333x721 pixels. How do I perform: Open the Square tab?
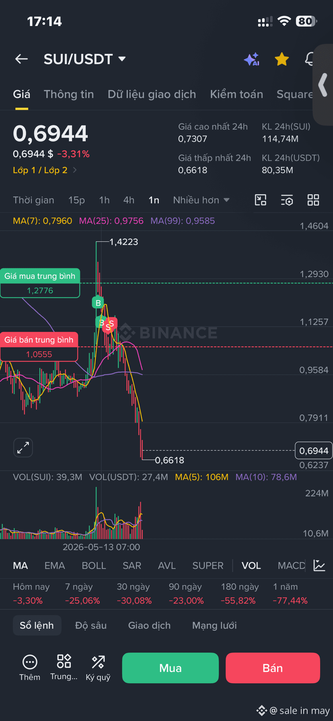tap(295, 94)
